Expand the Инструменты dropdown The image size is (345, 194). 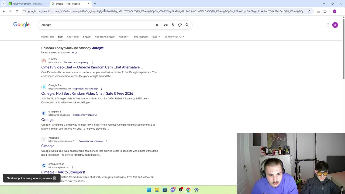click(174, 37)
